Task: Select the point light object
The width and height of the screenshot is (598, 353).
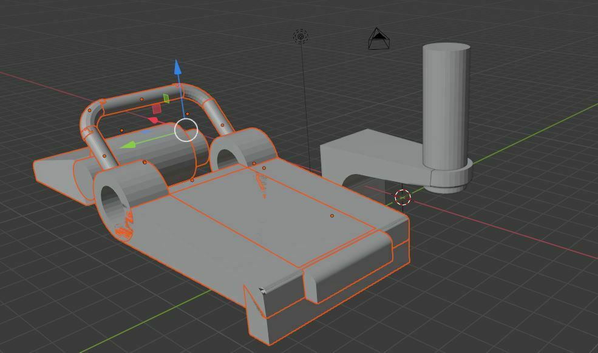Action: tap(301, 36)
